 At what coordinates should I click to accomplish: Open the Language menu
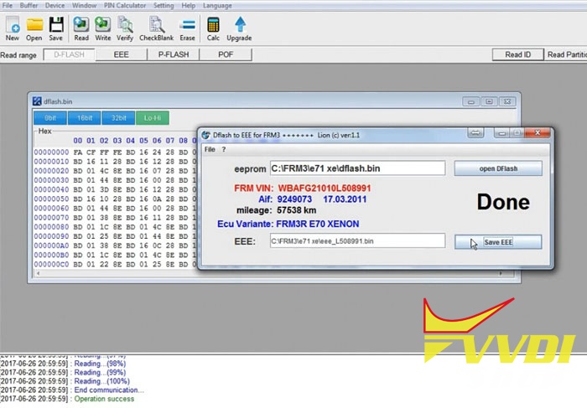point(217,6)
